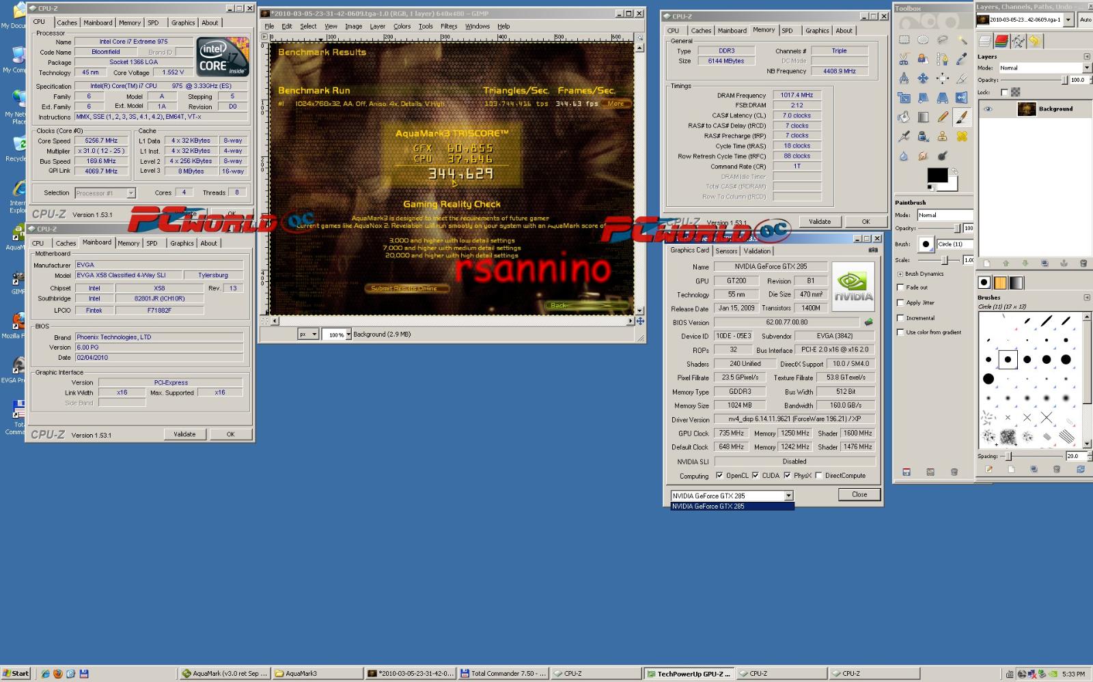Open the black foreground color swatch
This screenshot has height=682, width=1093.
tap(937, 175)
